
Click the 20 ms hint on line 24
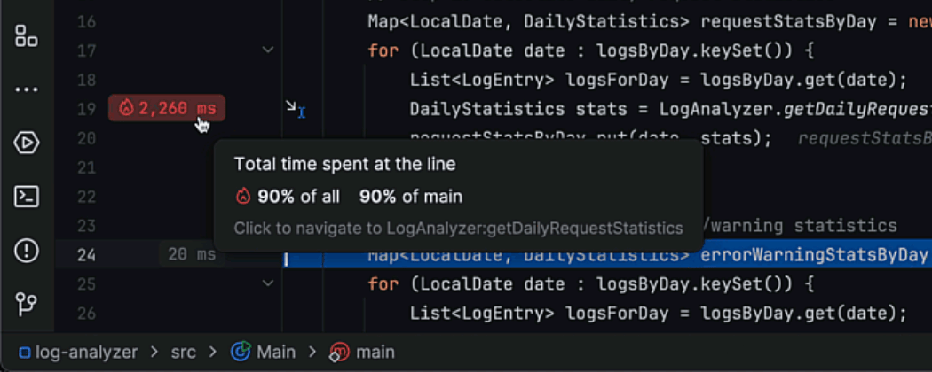pyautogui.click(x=192, y=255)
